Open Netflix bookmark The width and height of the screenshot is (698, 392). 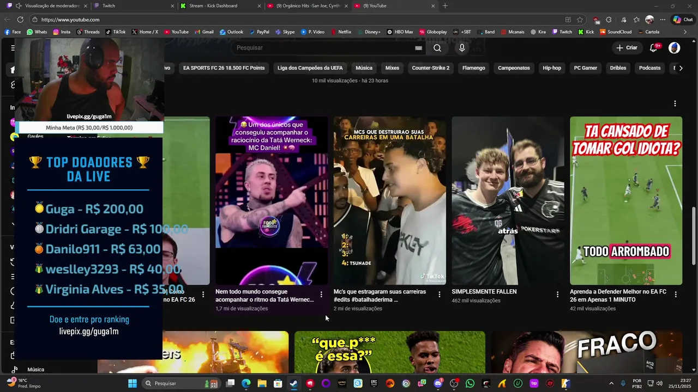tap(341, 32)
